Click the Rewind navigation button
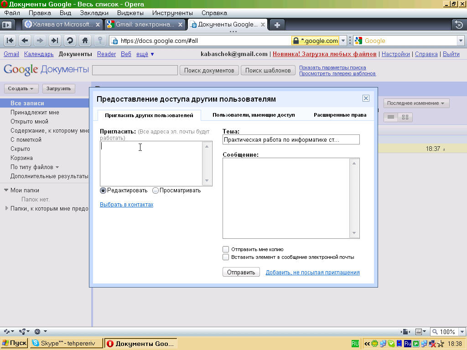Viewport: 467px width, 350px height. point(10,41)
